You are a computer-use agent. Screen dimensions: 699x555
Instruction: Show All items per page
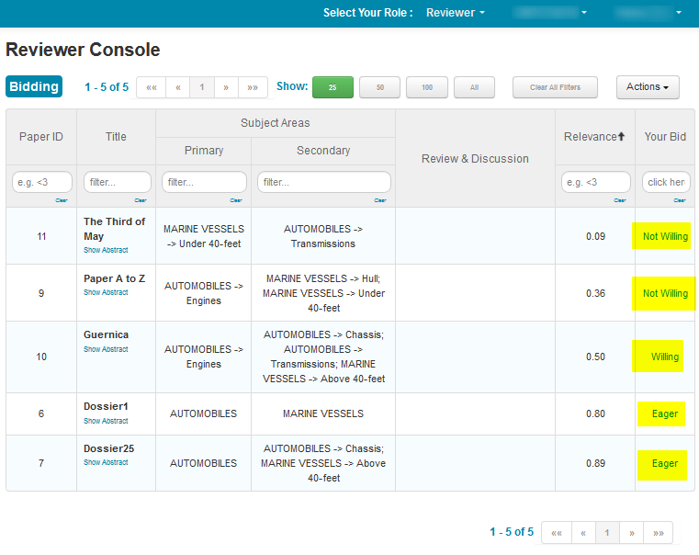474,87
